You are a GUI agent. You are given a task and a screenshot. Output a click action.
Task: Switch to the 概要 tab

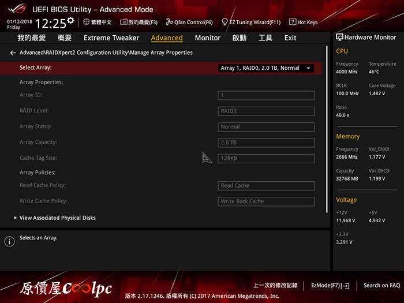tap(65, 38)
